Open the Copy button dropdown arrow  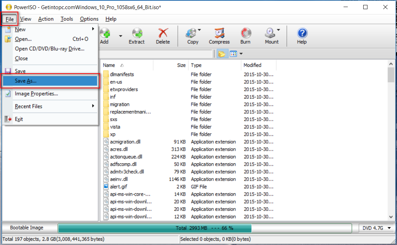click(x=199, y=30)
